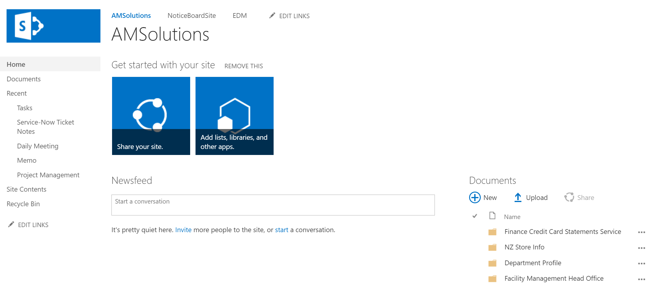This screenshot has width=670, height=284.
Task: Click the pencil icon beside top EDIT LINKS
Action: [x=272, y=15]
